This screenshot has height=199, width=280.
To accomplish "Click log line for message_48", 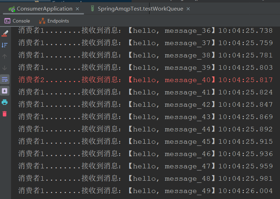I will tap(145, 179).
